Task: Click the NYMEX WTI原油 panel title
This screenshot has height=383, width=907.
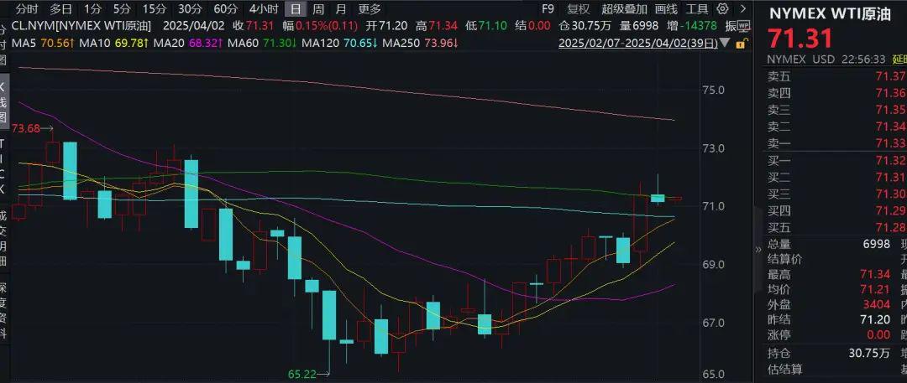Action: tap(829, 15)
